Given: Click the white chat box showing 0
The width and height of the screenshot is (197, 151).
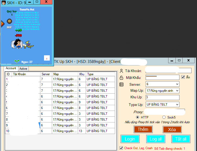Looking at the screenshot, I should click(x=47, y=58).
